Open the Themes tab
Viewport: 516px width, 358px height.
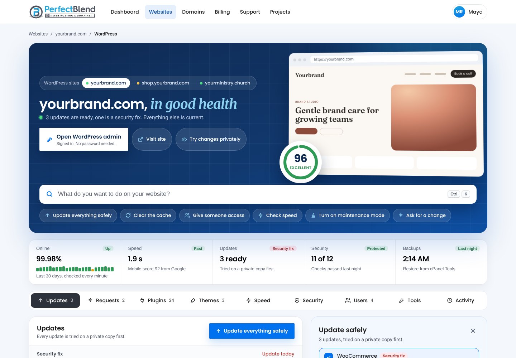click(207, 301)
